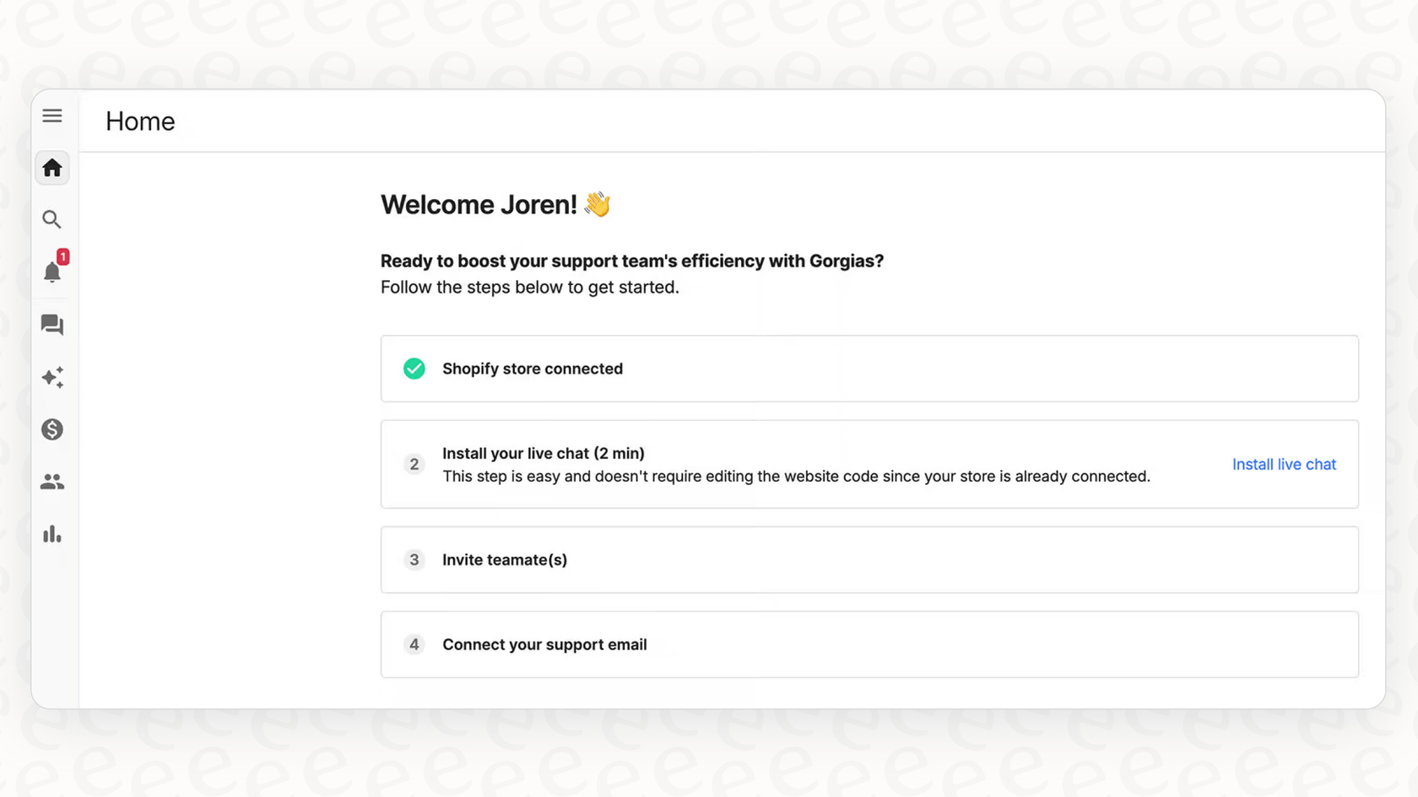Open the customers/teammates icon
The image size is (1418, 797).
51,481
